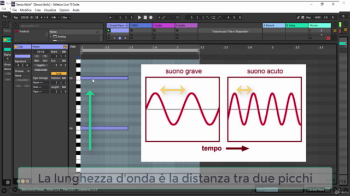Open the Bank program change dropdown

(x=40, y=82)
